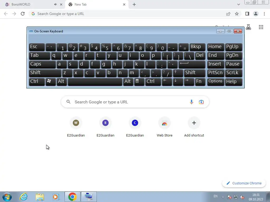Screen dimensions: 270x202
Task: Click the address bar
Action: pos(127,14)
